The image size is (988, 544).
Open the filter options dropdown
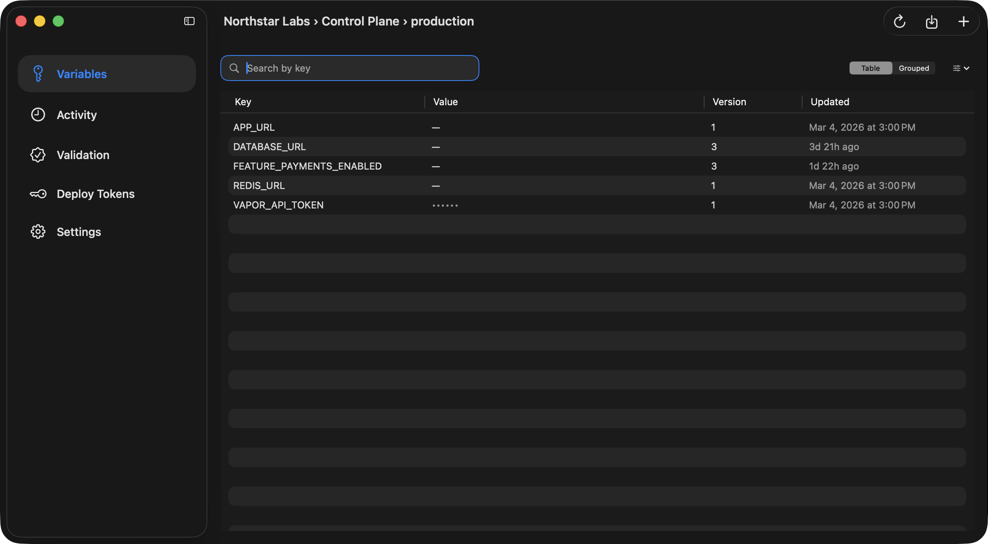(x=957, y=68)
